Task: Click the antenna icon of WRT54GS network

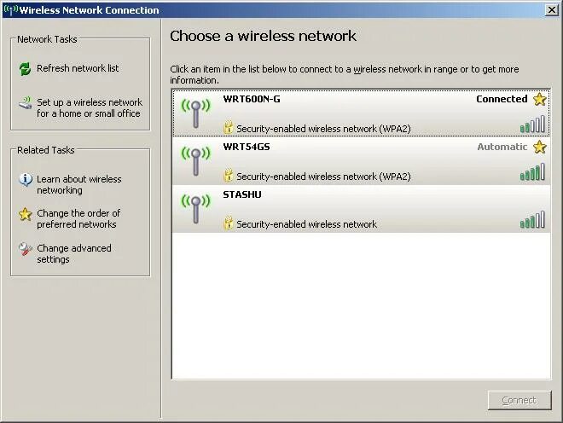Action: click(195, 161)
